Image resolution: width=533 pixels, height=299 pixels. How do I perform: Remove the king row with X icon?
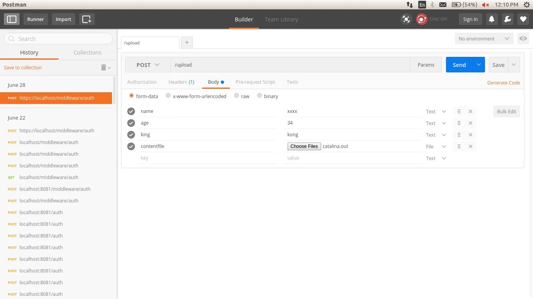point(471,135)
